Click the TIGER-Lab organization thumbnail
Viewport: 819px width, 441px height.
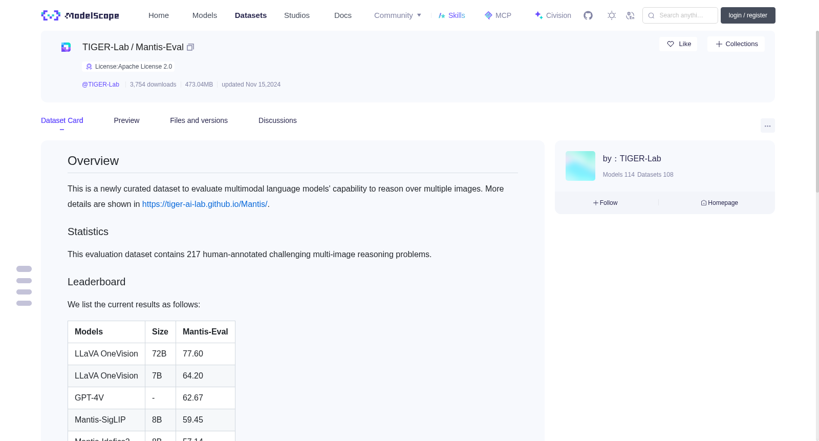pos(580,166)
